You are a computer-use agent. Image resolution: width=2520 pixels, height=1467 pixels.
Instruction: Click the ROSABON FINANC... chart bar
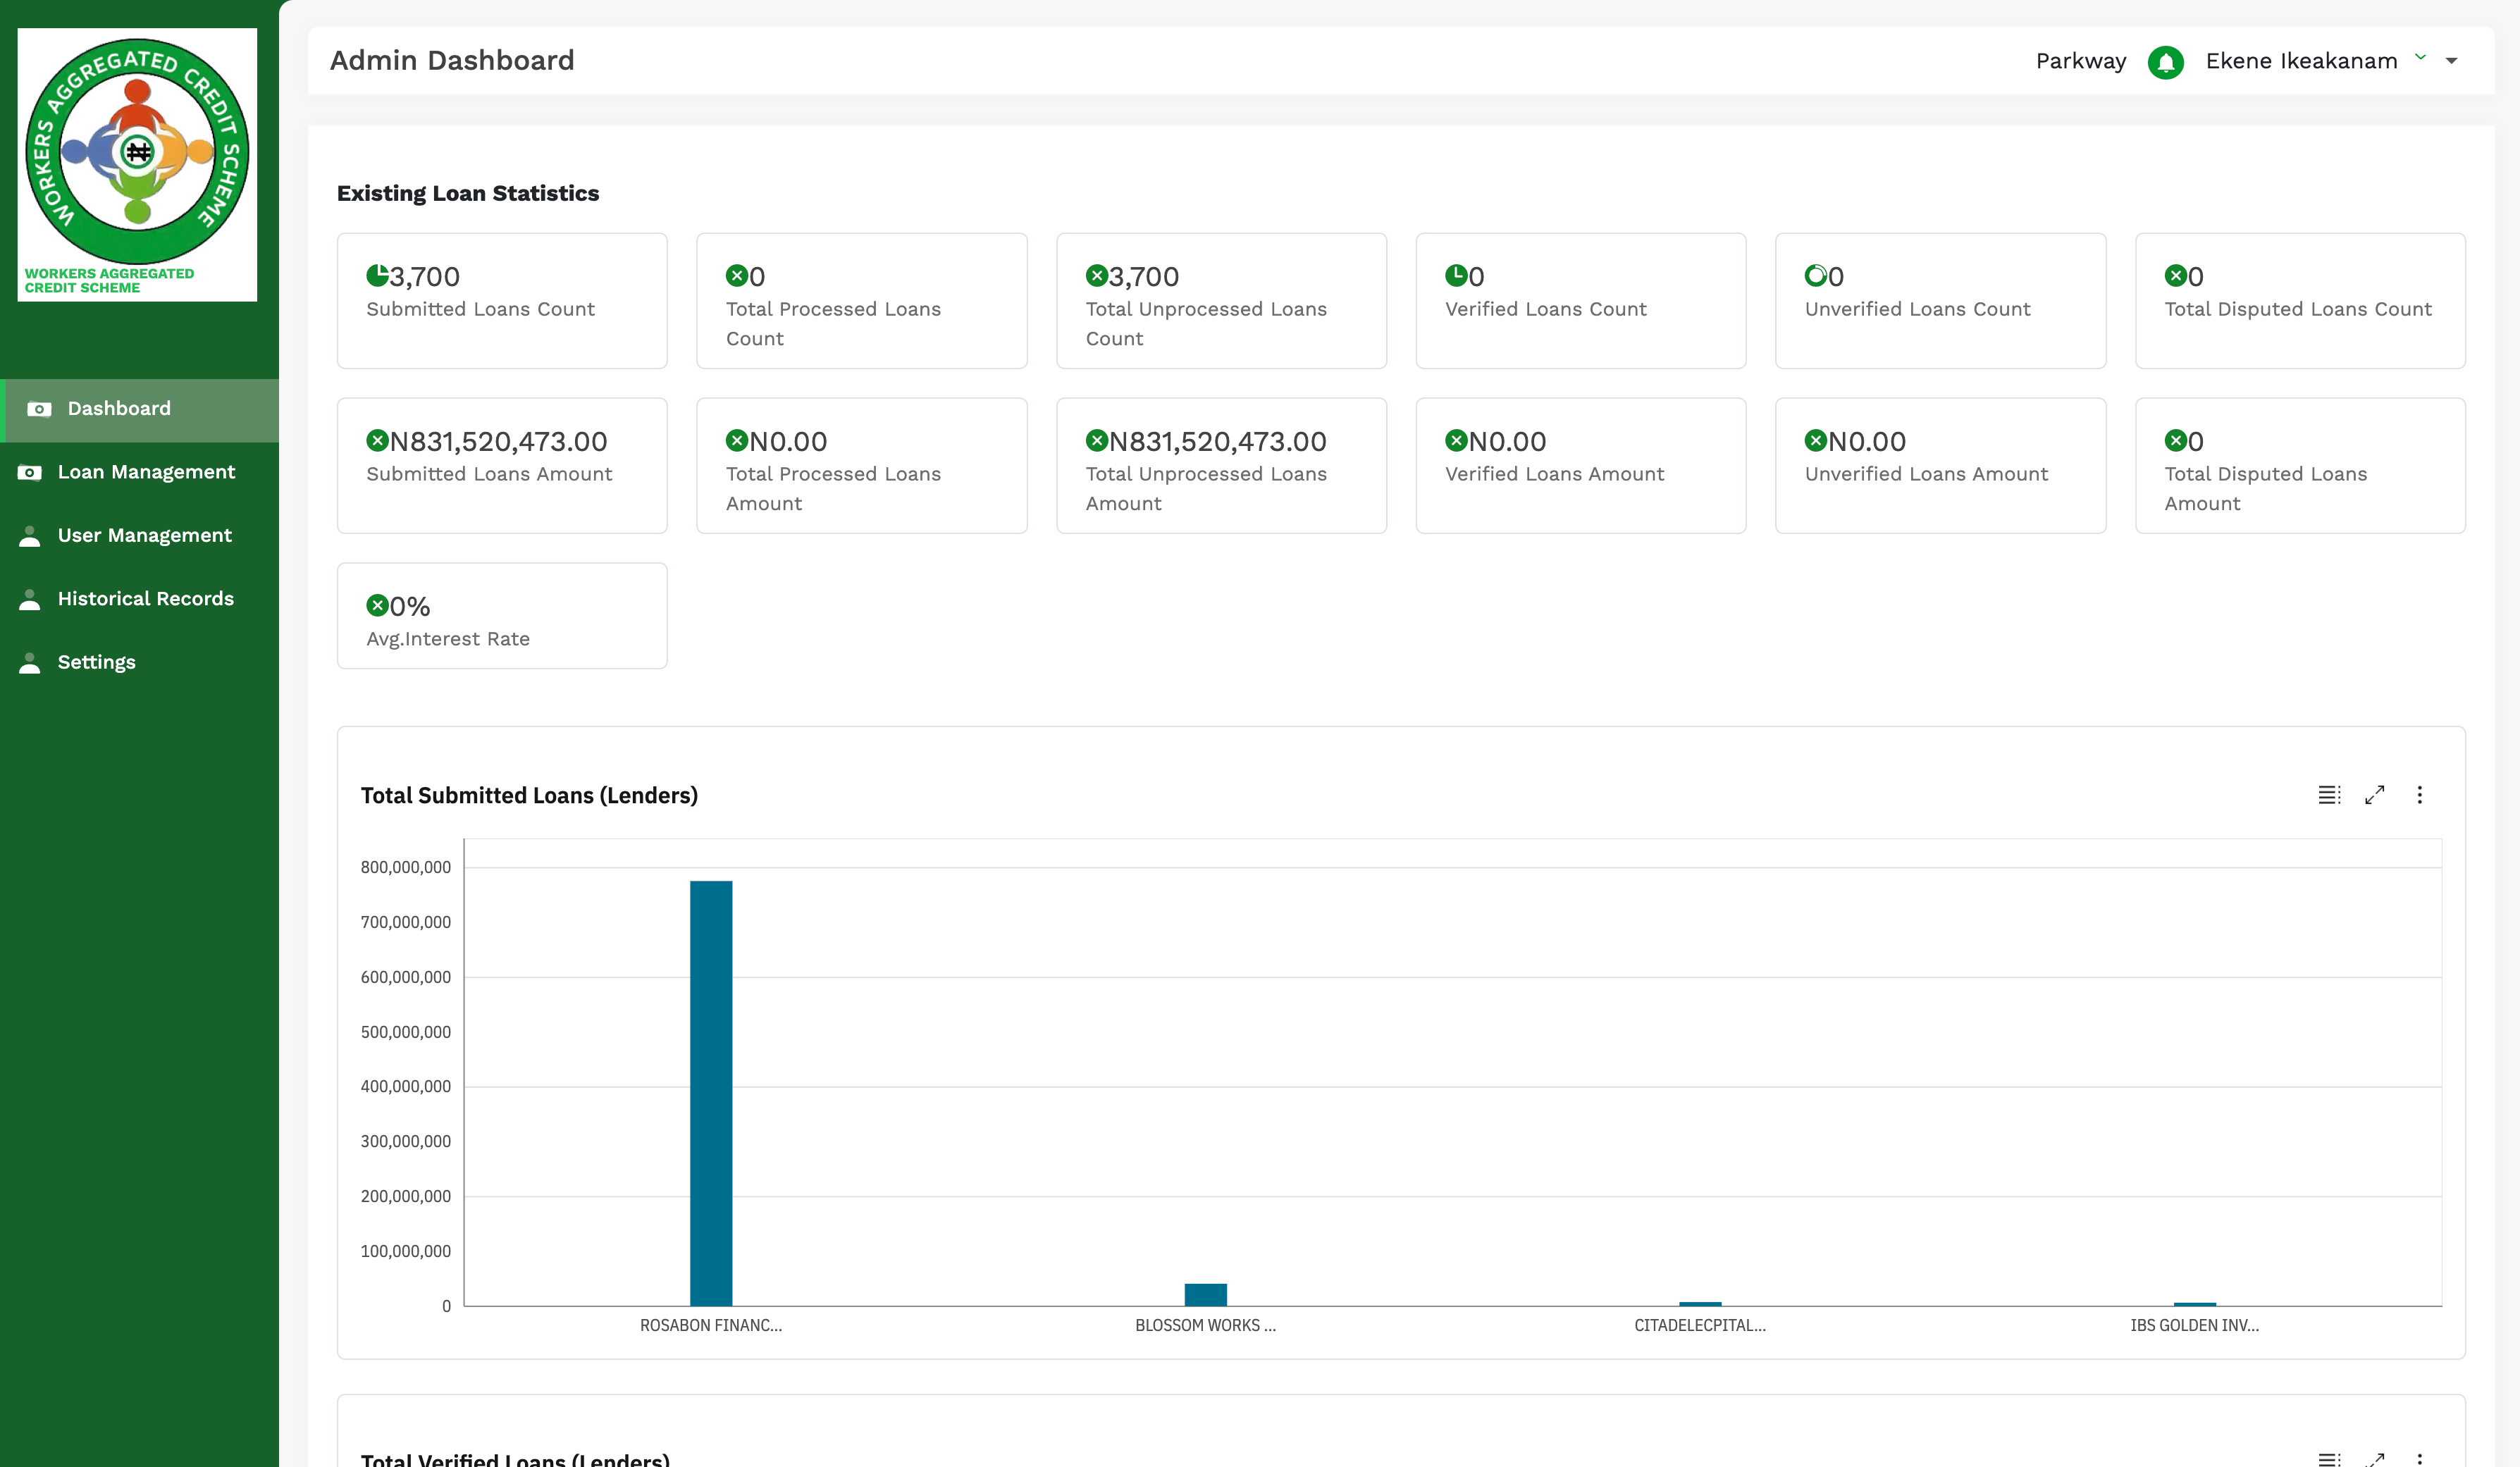click(x=711, y=1092)
